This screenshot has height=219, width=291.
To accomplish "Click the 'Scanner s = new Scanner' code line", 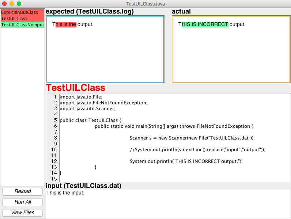I will click(192, 138).
